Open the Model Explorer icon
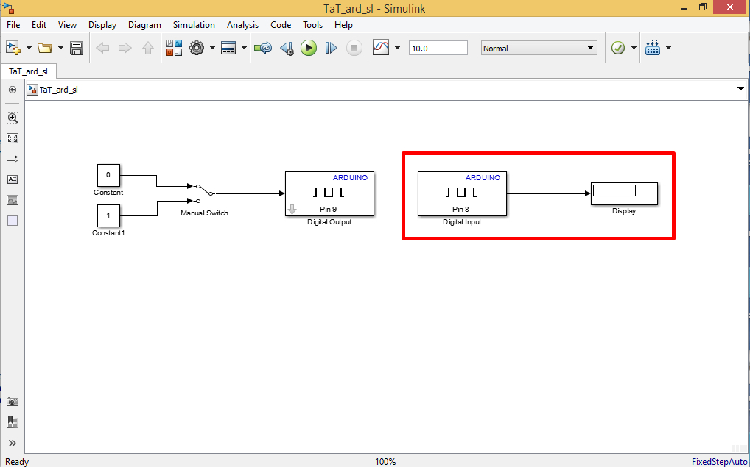The width and height of the screenshot is (750, 467). point(228,48)
